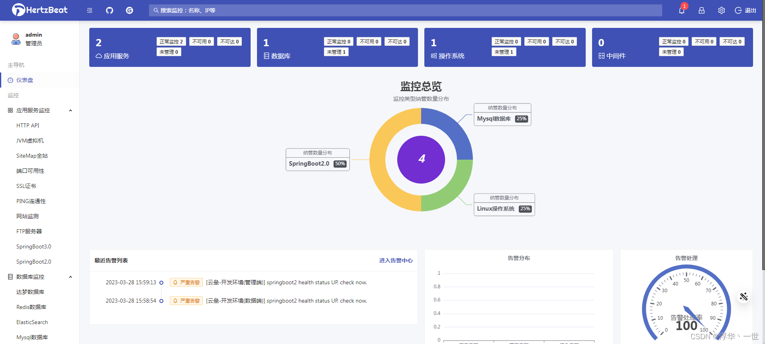Click the 数据库 card icon

[x=267, y=56]
